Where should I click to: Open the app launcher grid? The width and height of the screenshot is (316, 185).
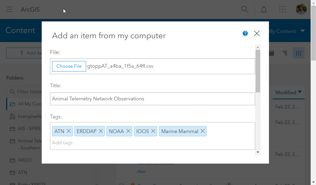pyautogui.click(x=282, y=9)
